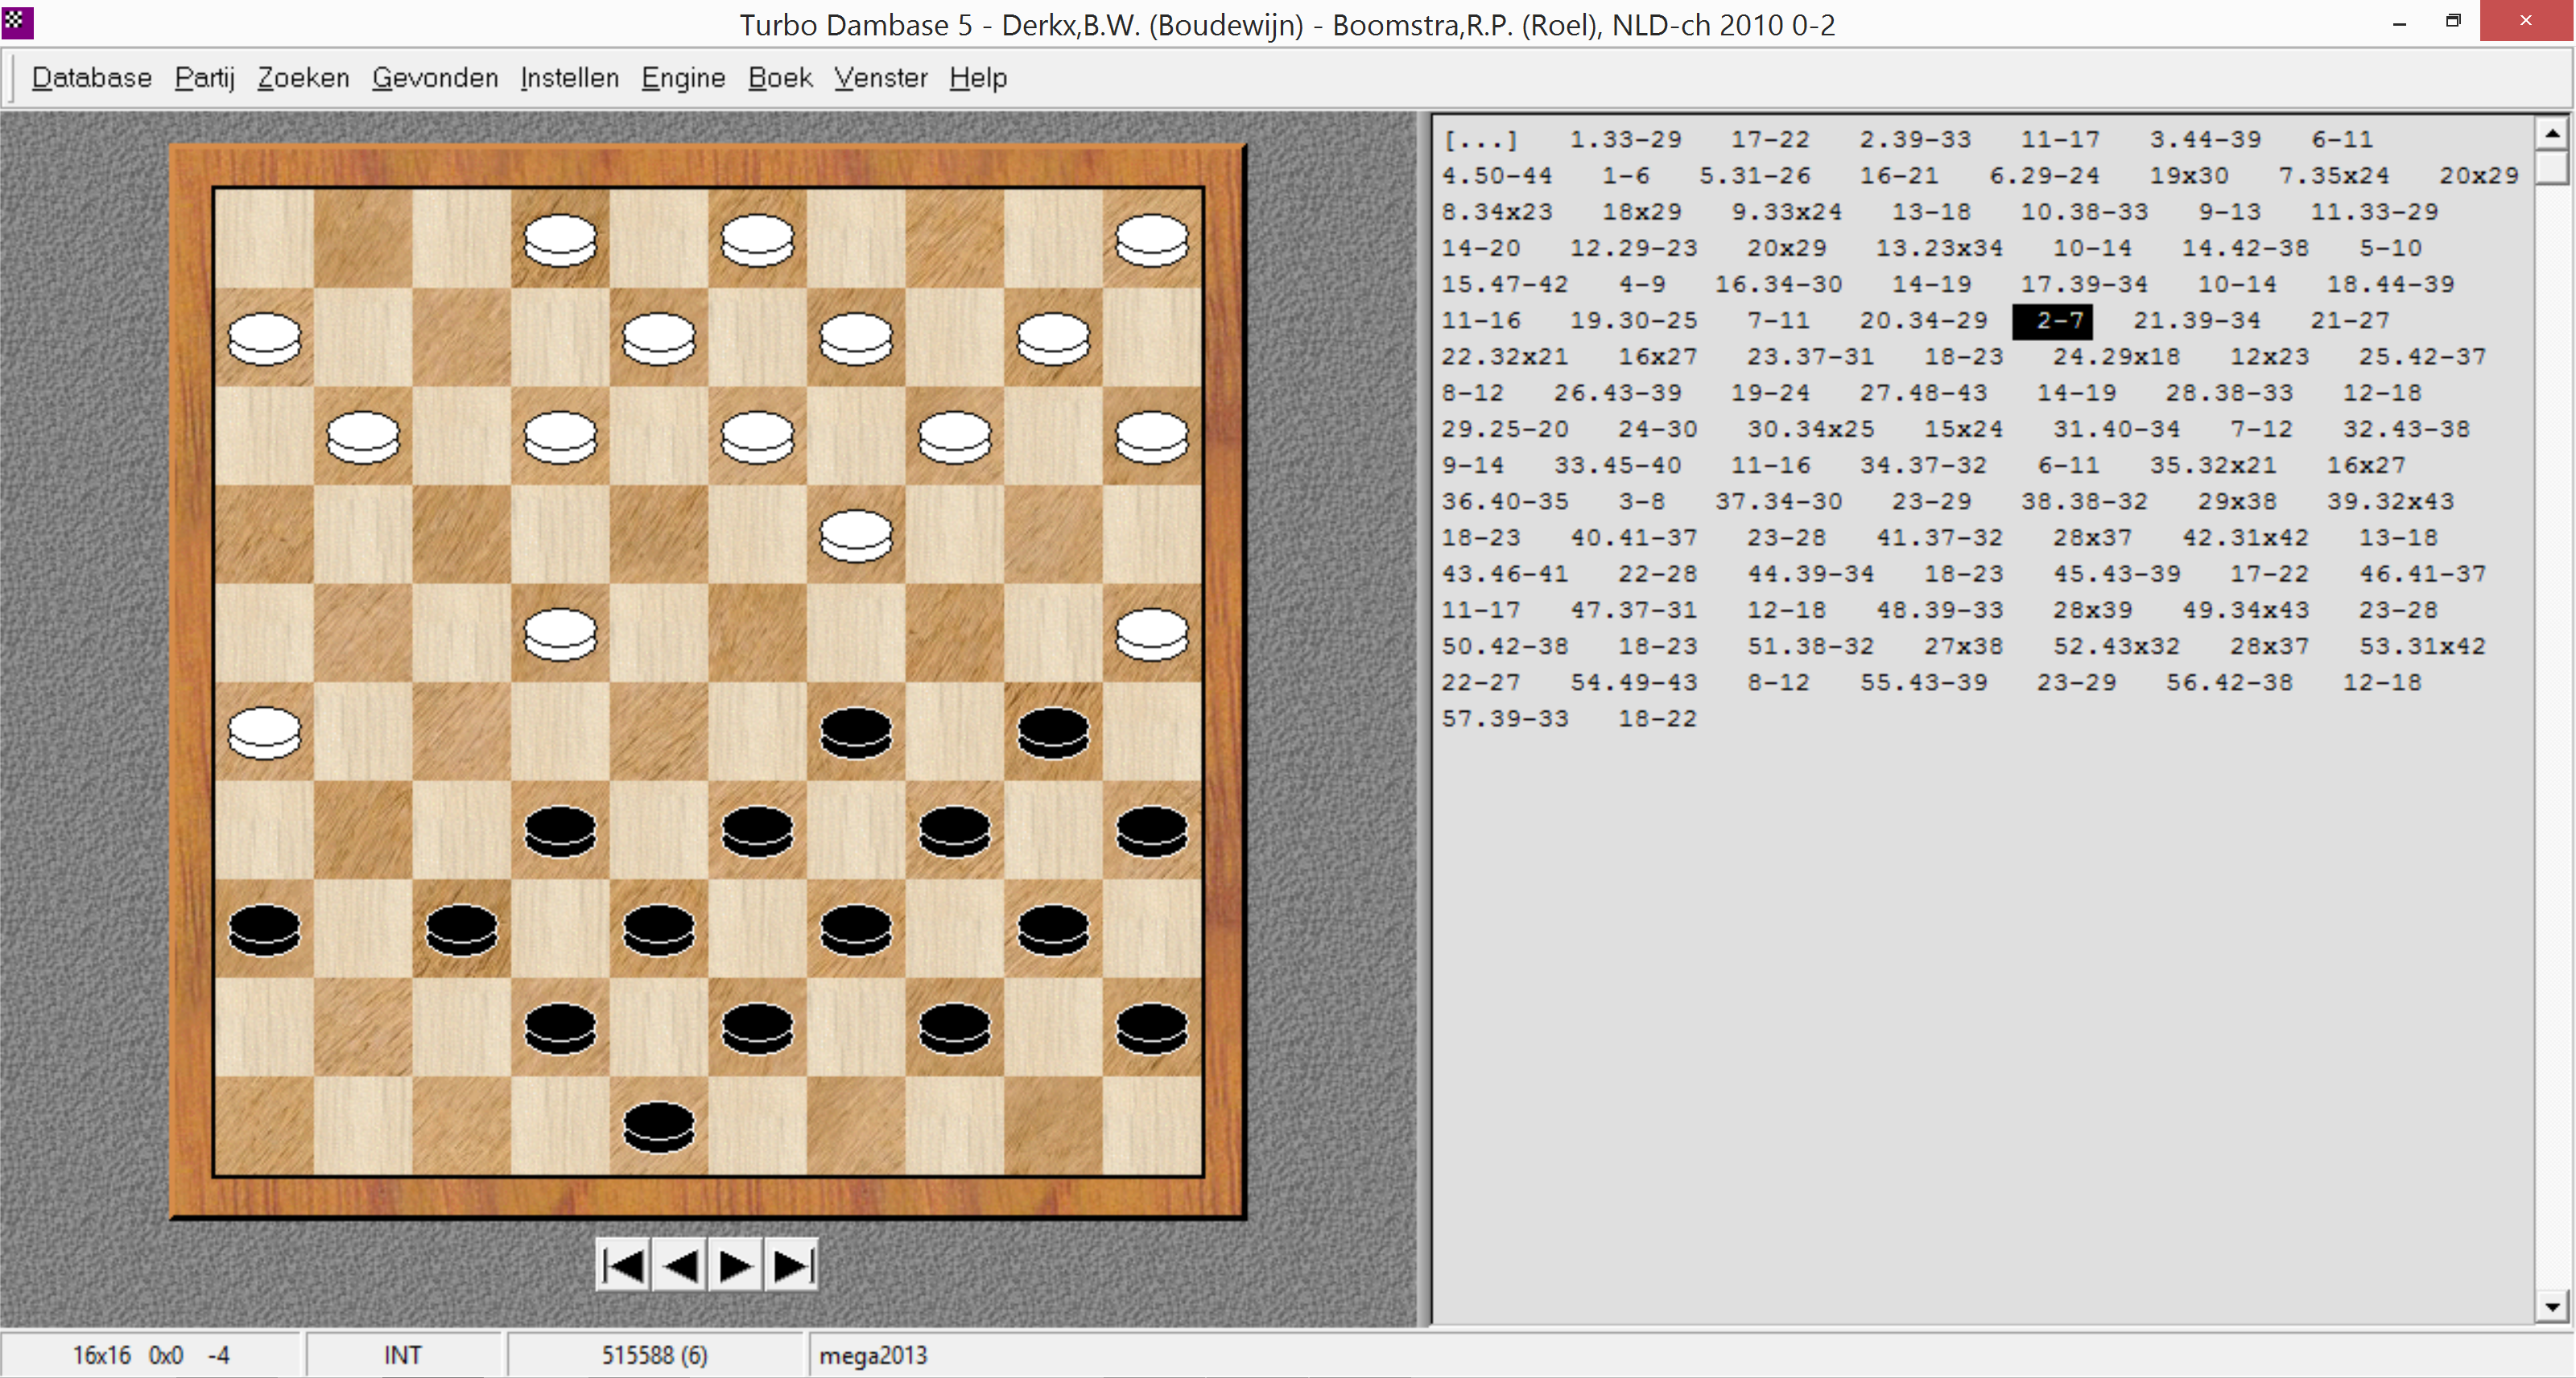2576x1378 pixels.
Task: Click the lone white piece in board center
Action: pos(856,536)
